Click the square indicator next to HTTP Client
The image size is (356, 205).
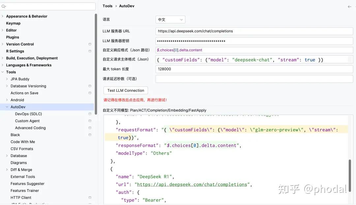coord(90,197)
